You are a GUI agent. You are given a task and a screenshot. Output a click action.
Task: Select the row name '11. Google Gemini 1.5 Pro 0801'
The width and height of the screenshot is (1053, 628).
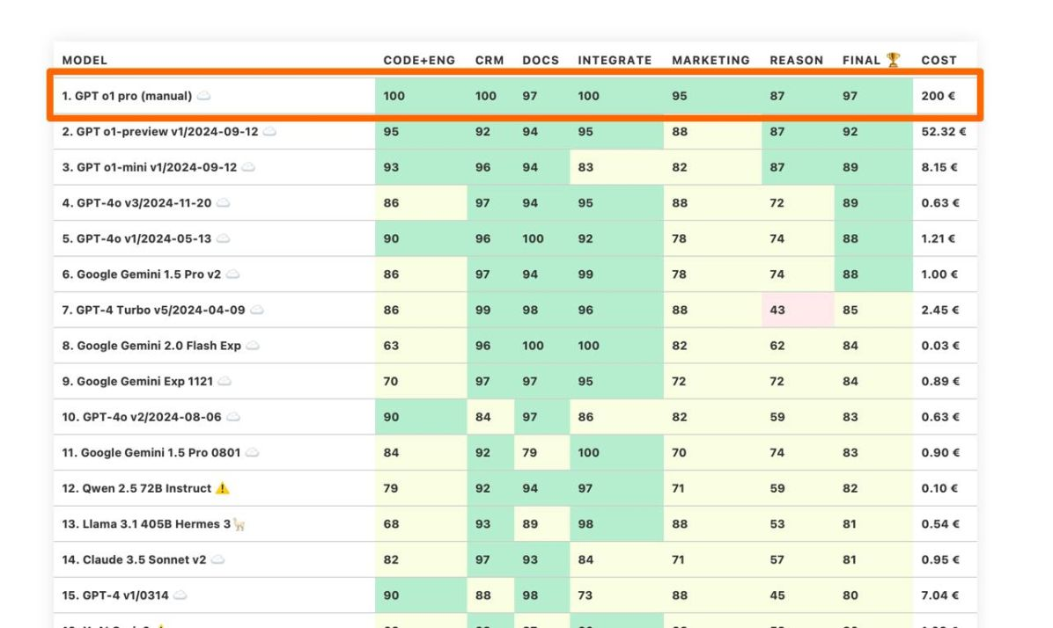[151, 452]
